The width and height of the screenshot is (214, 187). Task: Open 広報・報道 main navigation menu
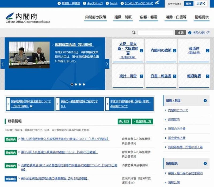(148, 17)
